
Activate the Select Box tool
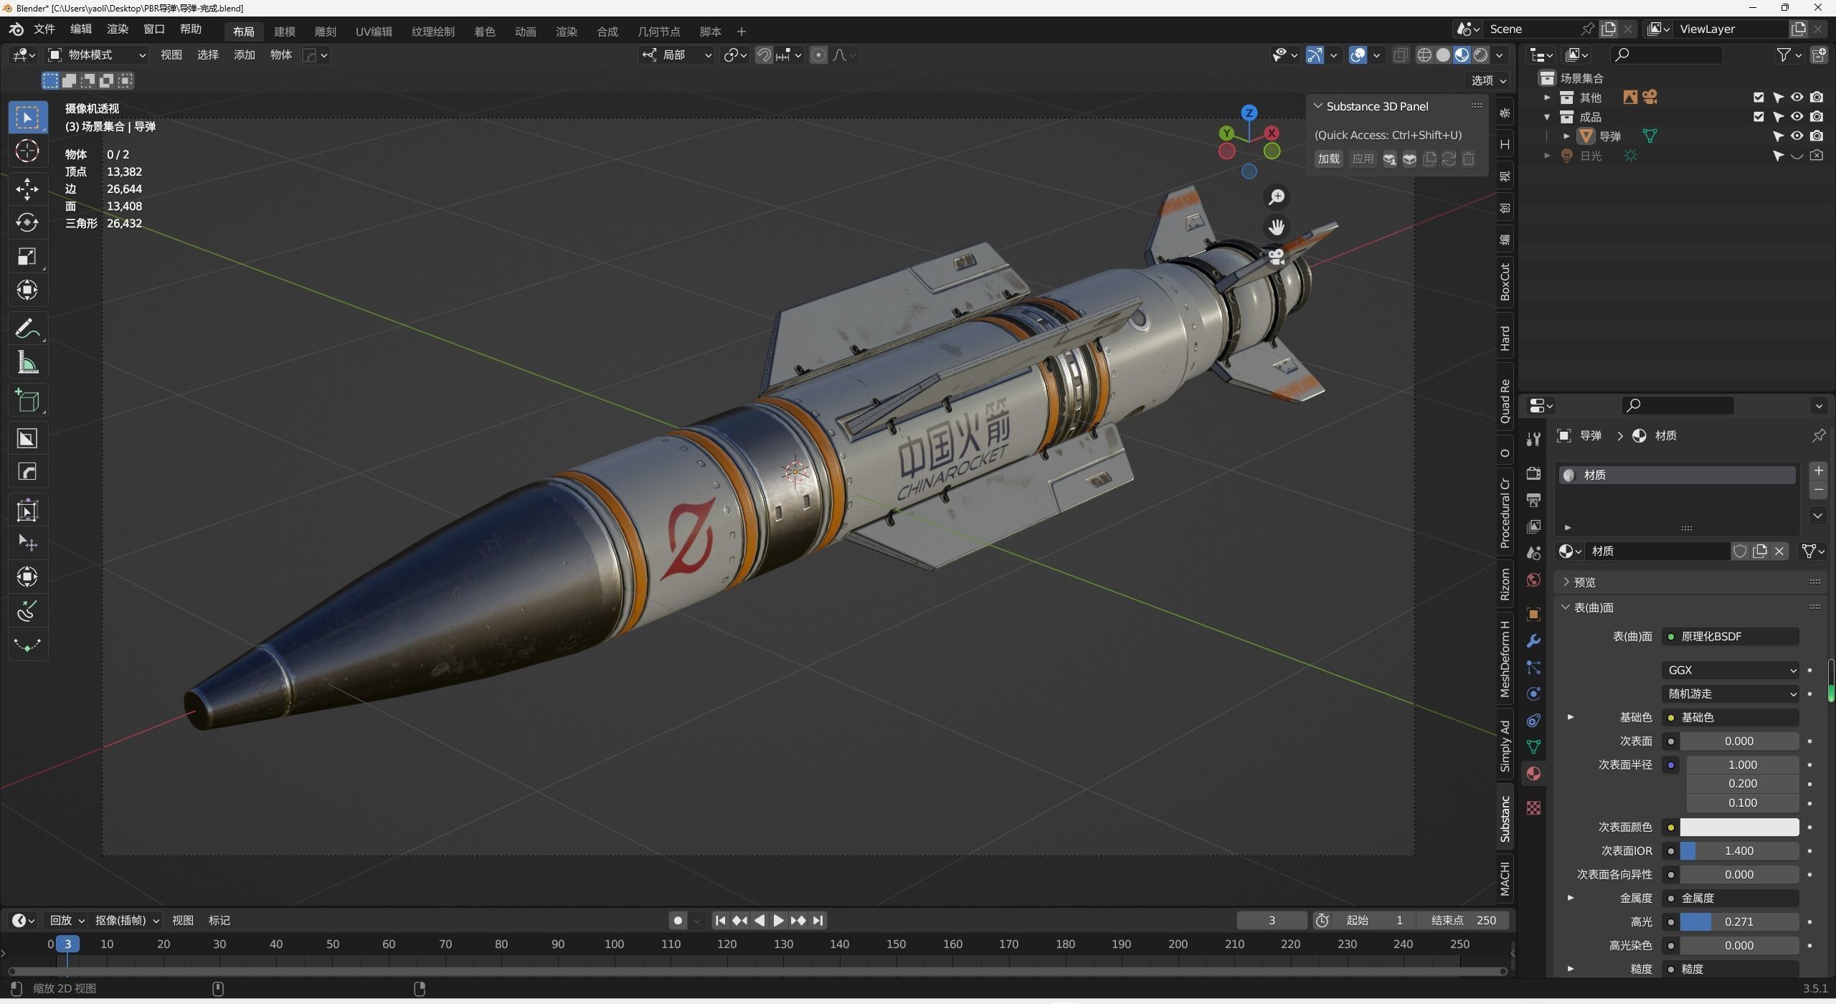coord(27,118)
